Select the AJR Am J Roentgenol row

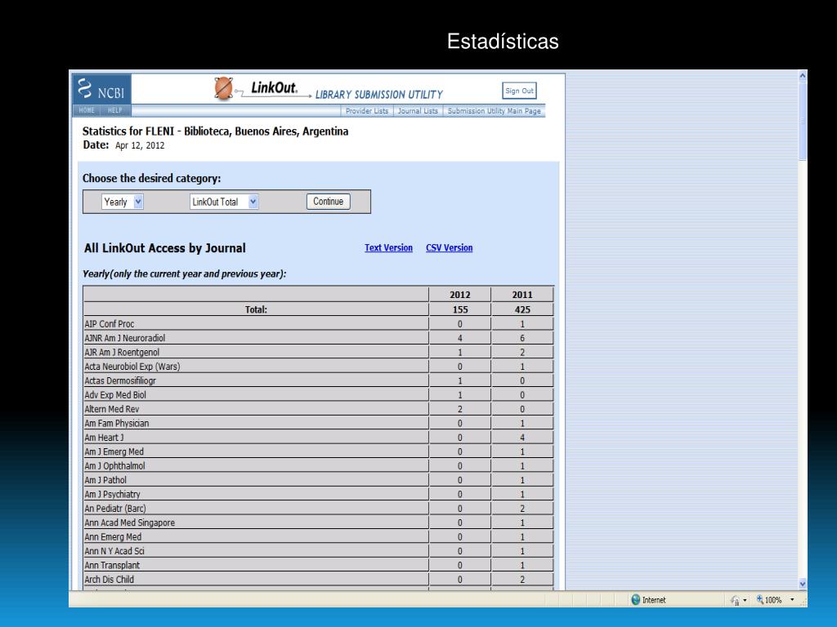(x=318, y=353)
